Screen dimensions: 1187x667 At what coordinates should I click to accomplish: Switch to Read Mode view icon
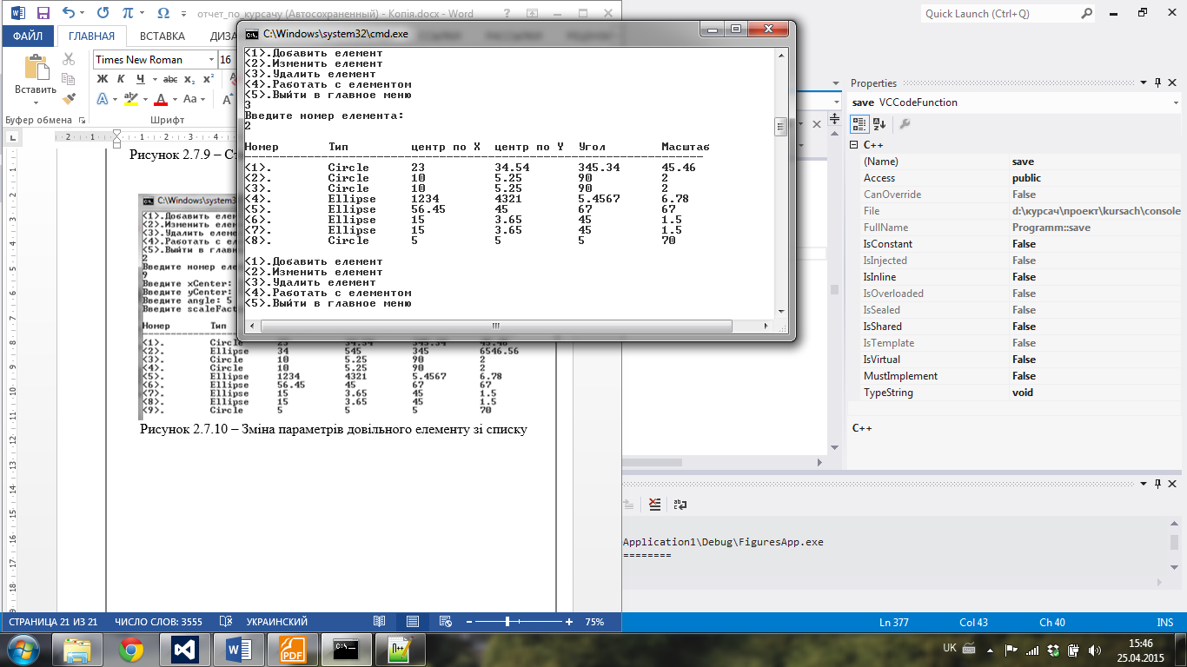pyautogui.click(x=379, y=622)
